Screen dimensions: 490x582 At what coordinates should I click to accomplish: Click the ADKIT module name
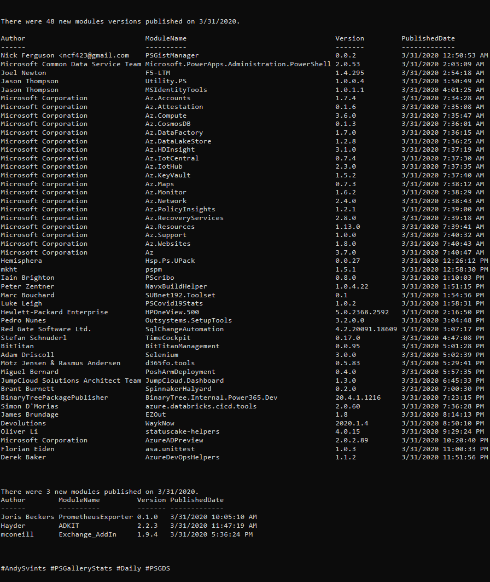pyautogui.click(x=69, y=526)
